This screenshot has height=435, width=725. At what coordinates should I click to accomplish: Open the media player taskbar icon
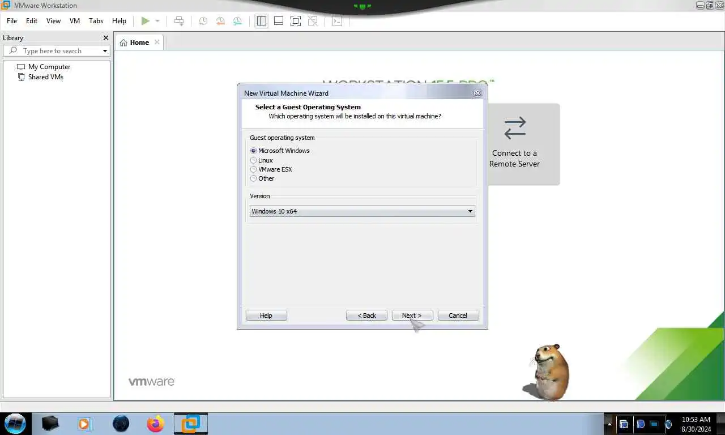84,423
